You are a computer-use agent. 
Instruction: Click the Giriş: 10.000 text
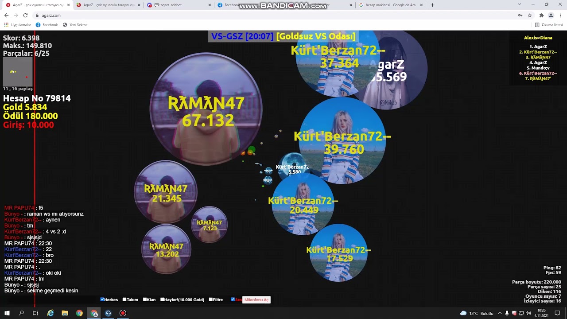(28, 125)
